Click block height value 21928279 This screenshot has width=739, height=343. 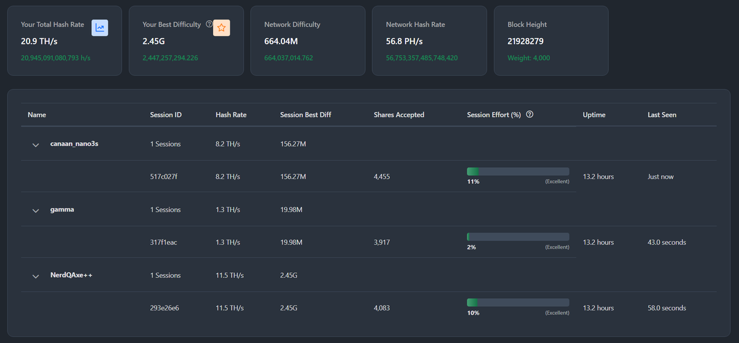coord(525,42)
